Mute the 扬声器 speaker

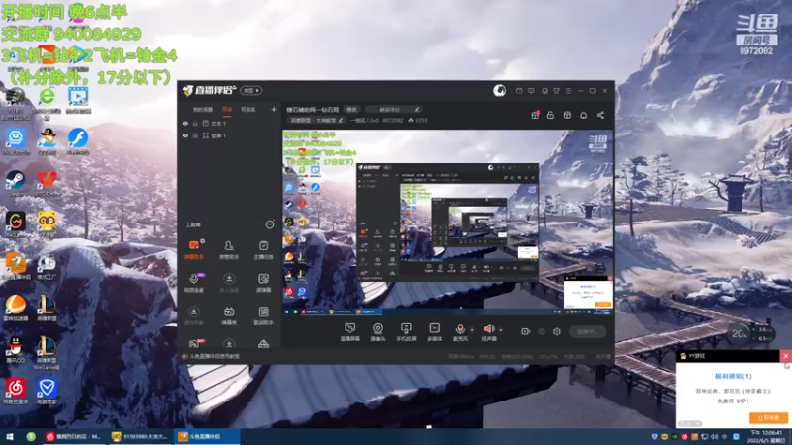pyautogui.click(x=489, y=332)
